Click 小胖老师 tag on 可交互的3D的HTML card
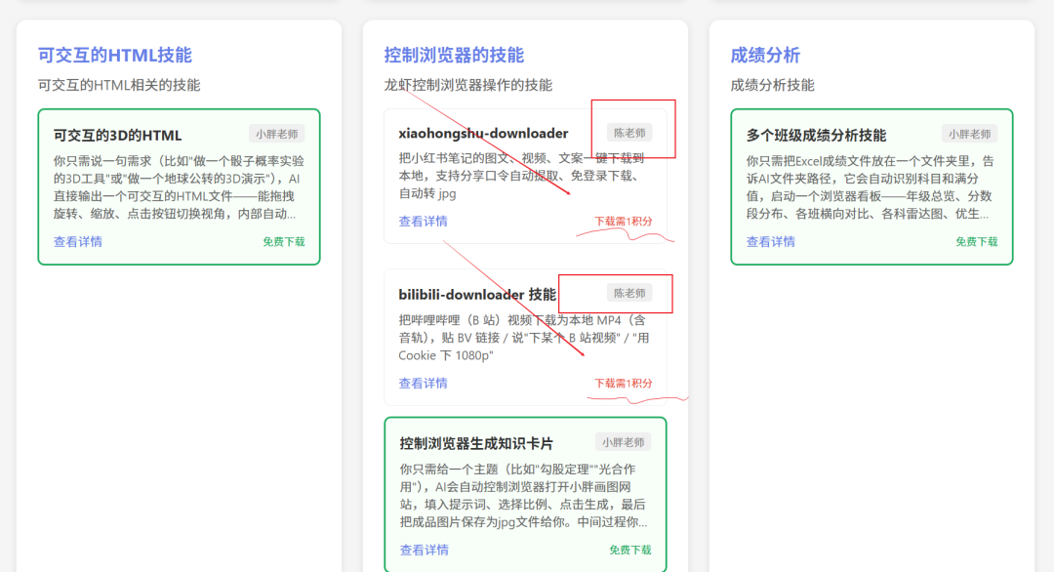This screenshot has width=1054, height=572. [277, 134]
